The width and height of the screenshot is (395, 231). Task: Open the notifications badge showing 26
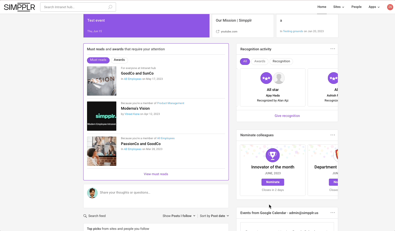[390, 7]
